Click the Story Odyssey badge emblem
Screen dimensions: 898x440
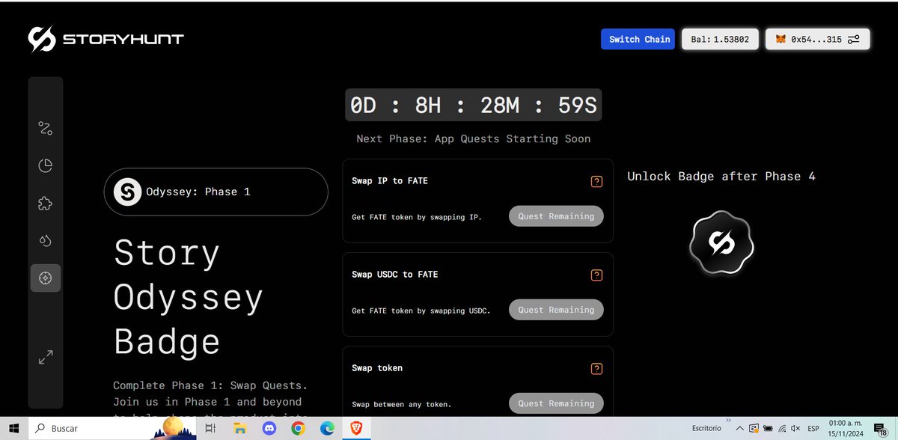point(721,242)
